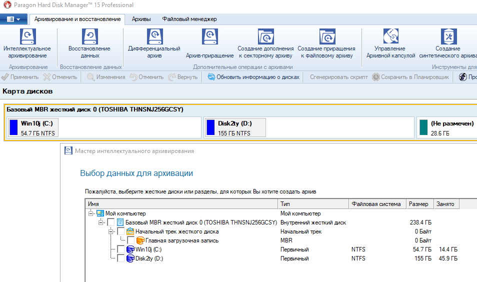Click the Начальный трек tree icon
Viewport: 477px width, 282px height.
pyautogui.click(x=130, y=231)
